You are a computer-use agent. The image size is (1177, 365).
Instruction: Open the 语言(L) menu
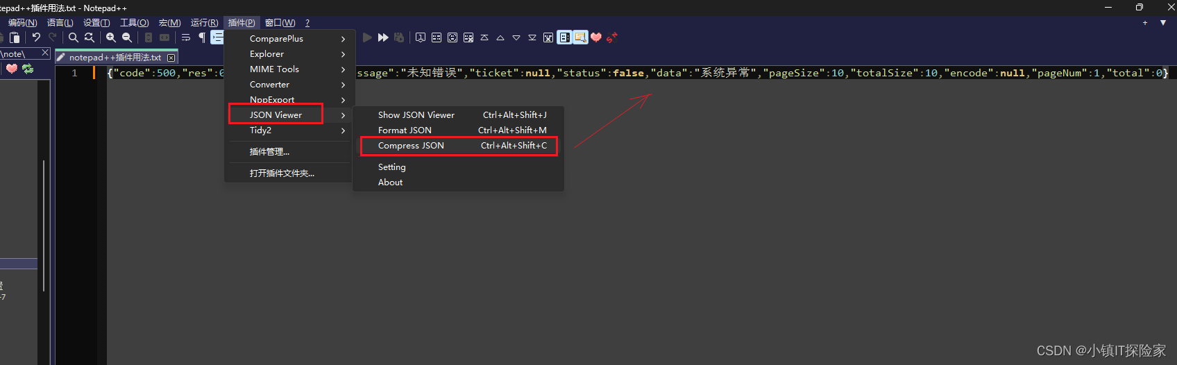tap(60, 23)
